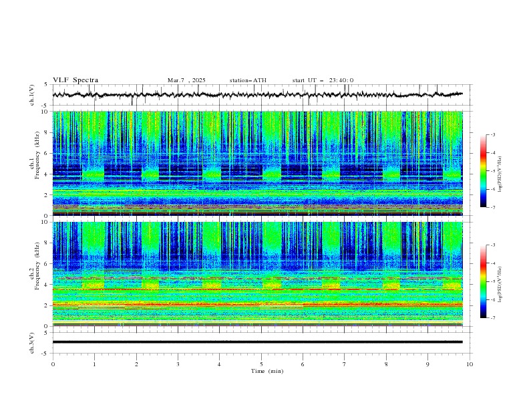Select the date text "Mar.7 , 2025"

tap(186, 80)
